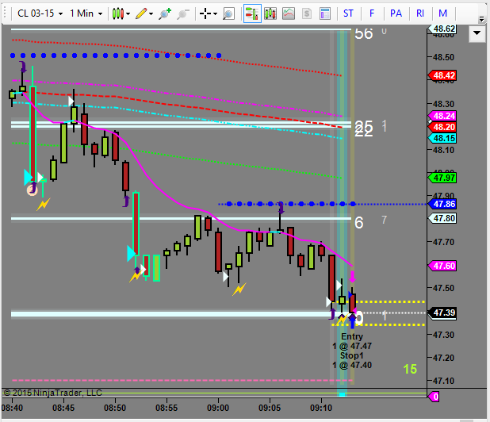The height and width of the screenshot is (422, 490).
Task: Click the 08:45 time axis label
Action: point(63,408)
